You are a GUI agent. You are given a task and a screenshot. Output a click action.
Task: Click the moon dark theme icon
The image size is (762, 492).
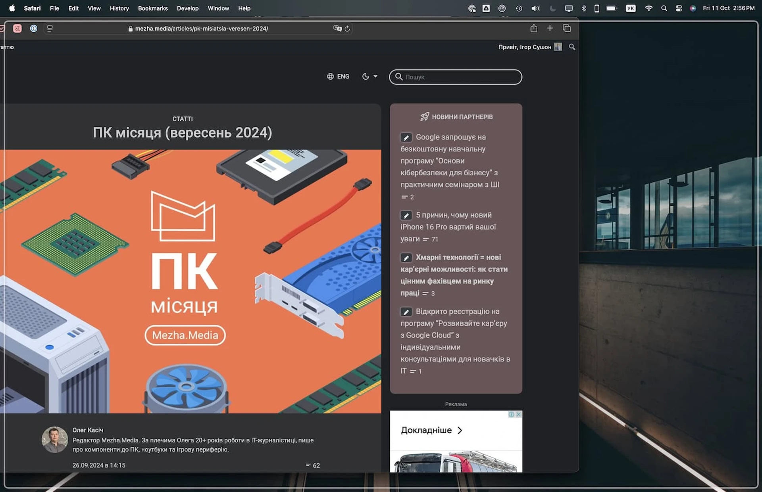click(366, 77)
